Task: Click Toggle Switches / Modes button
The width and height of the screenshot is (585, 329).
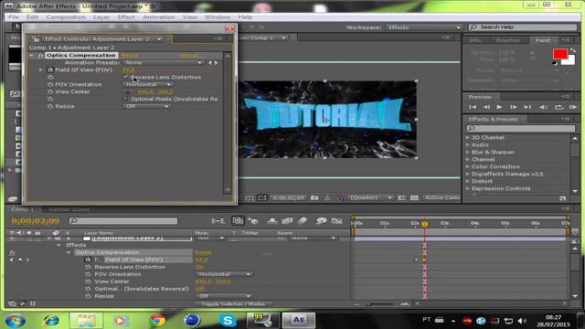Action: (234, 304)
